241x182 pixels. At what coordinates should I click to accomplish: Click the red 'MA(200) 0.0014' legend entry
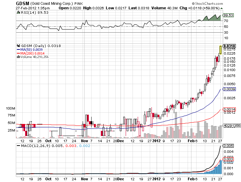point(30,53)
